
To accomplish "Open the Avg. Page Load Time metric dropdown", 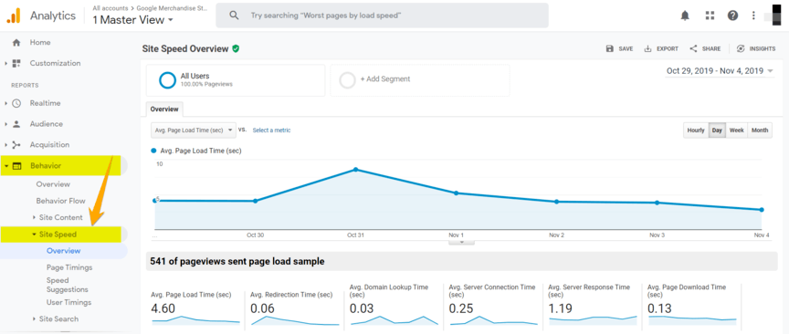I will click(x=194, y=130).
